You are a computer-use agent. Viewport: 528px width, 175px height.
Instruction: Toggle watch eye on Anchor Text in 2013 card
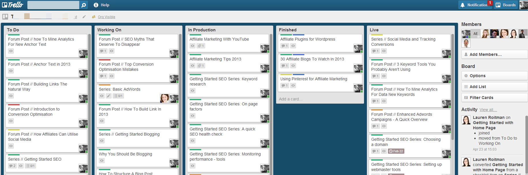(11, 71)
